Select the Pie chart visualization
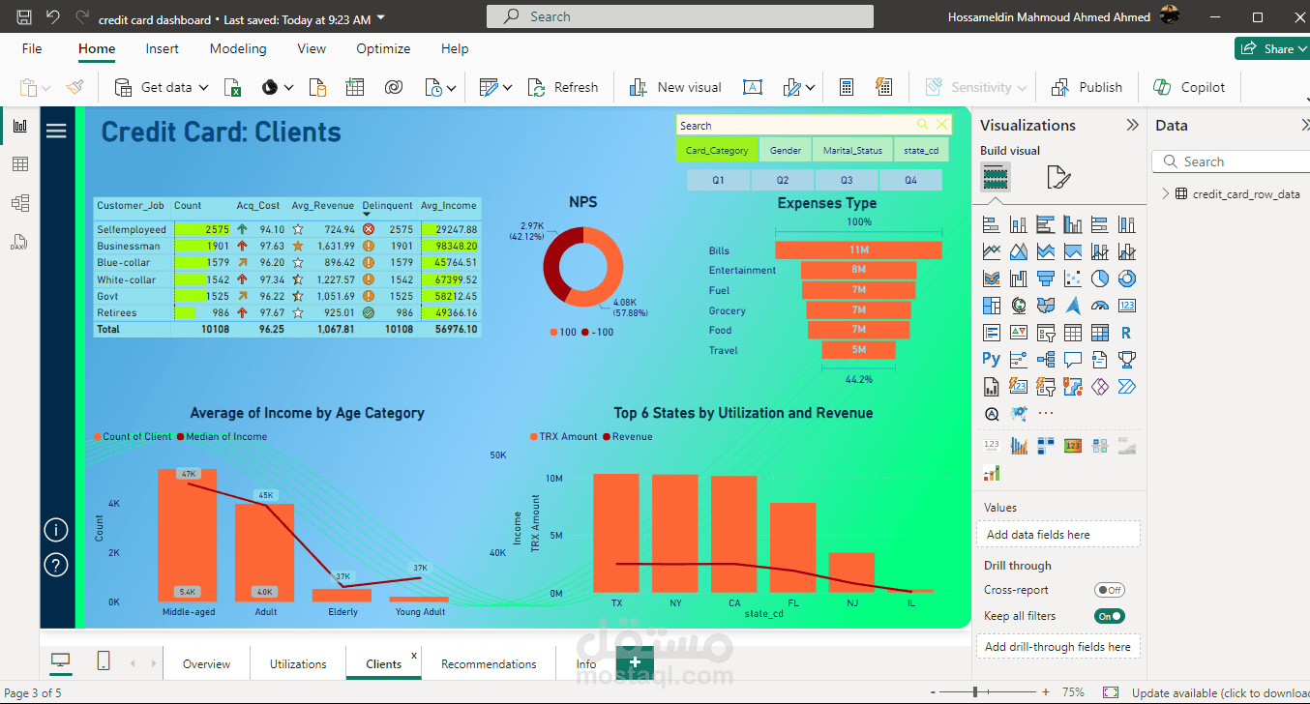1310x704 pixels. (1100, 279)
